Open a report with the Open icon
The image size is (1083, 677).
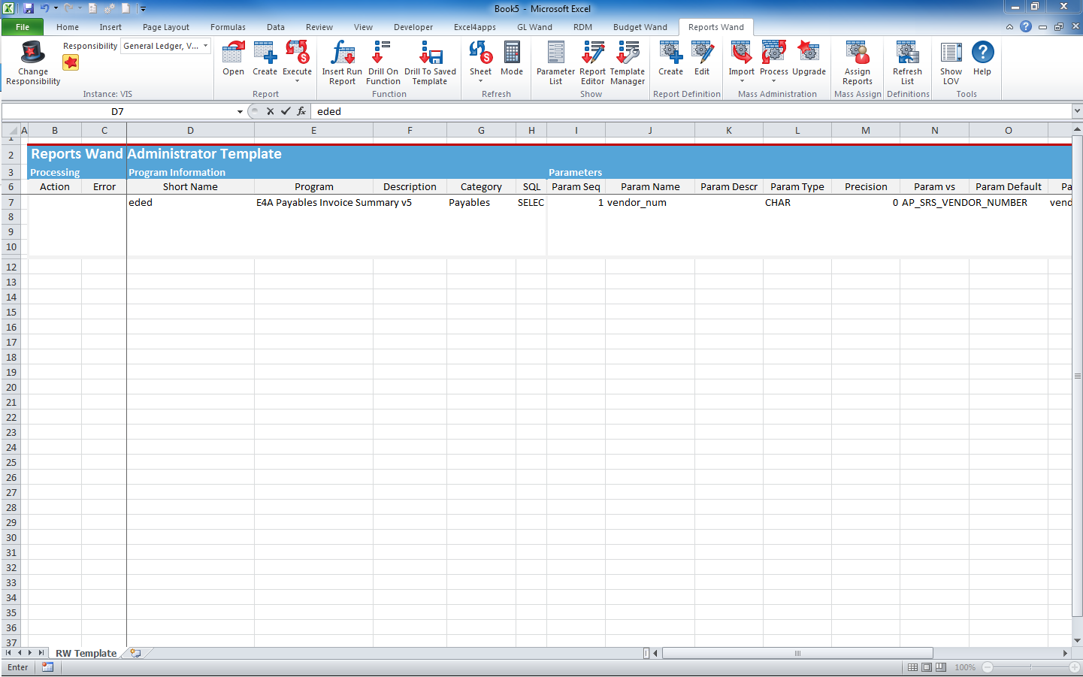(x=233, y=53)
